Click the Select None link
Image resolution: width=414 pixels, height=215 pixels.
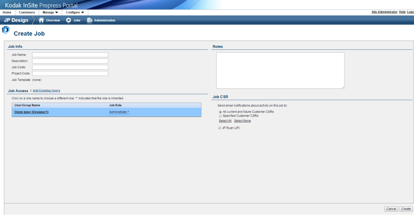pyautogui.click(x=242, y=121)
